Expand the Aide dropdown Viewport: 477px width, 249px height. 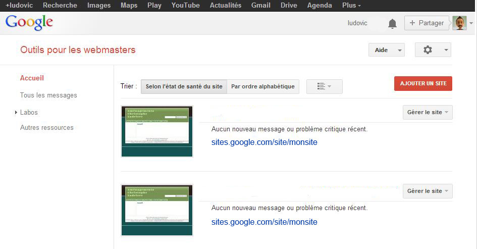[386, 50]
